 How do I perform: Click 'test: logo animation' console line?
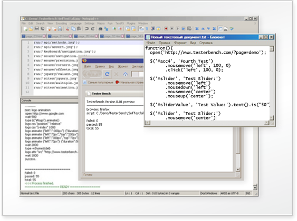(37, 110)
